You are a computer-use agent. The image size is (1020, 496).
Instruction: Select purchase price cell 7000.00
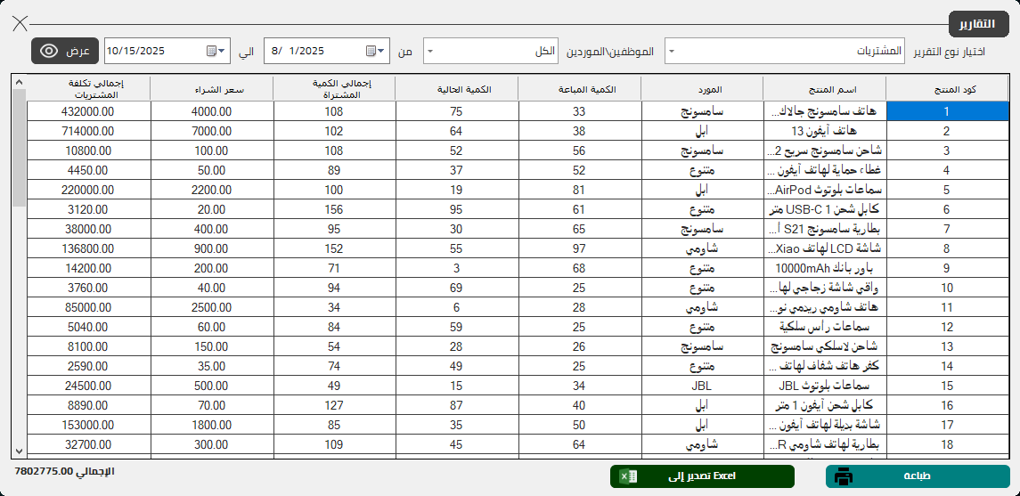pos(211,131)
